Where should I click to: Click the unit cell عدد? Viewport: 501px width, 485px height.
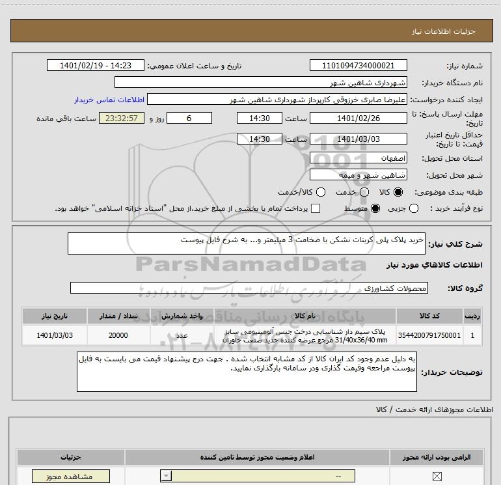[x=182, y=335]
